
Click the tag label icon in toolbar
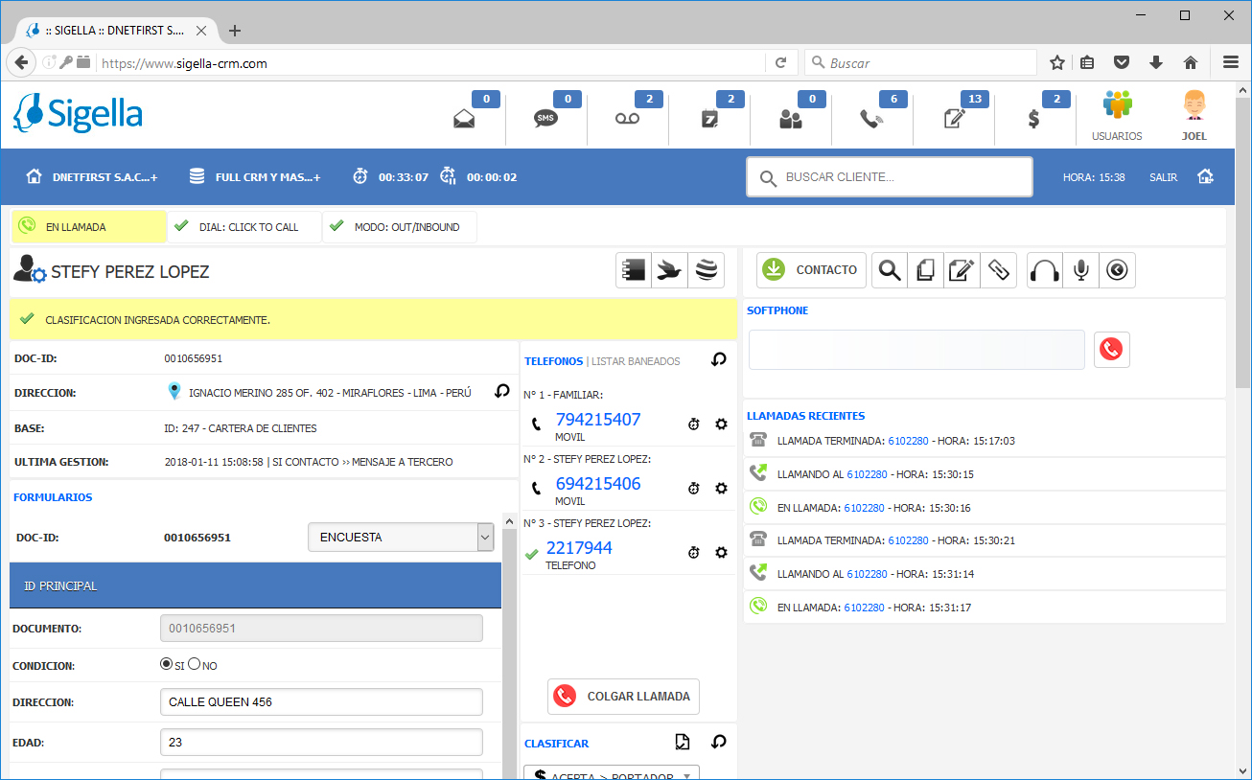tap(999, 270)
